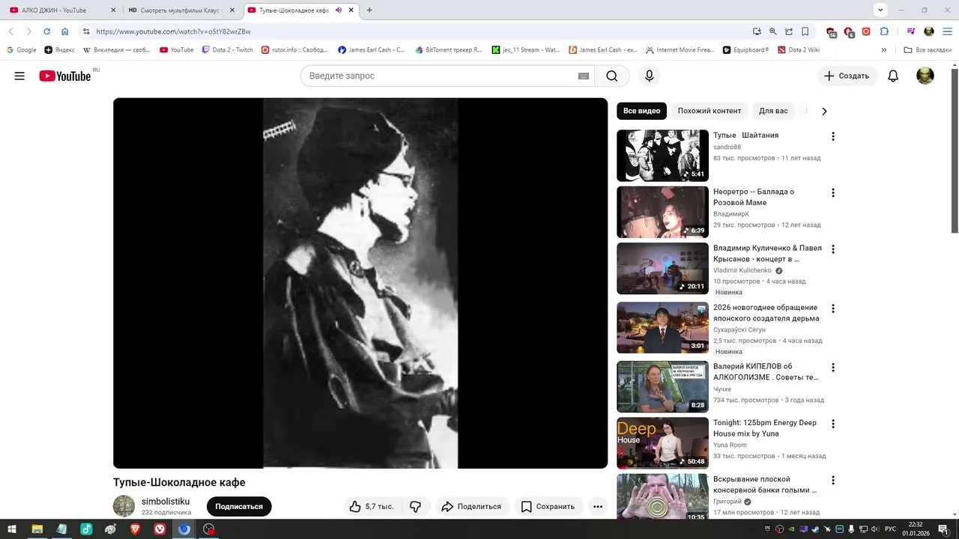Show more filter chips with right arrow
The height and width of the screenshot is (539, 959).
tap(824, 111)
